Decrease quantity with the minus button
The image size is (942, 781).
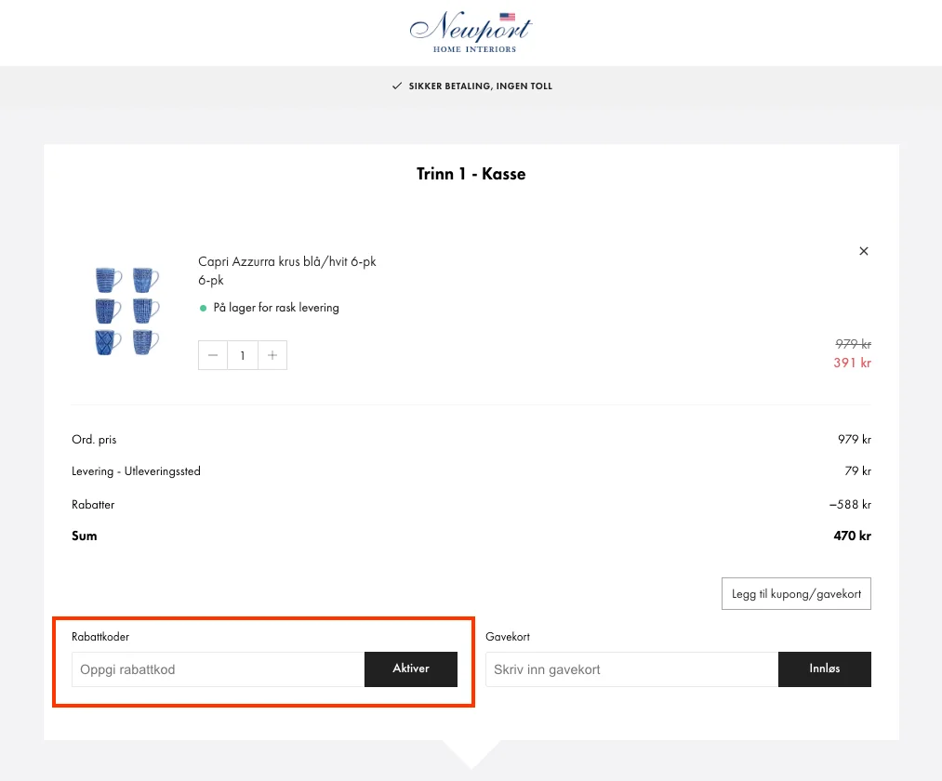pyautogui.click(x=213, y=355)
